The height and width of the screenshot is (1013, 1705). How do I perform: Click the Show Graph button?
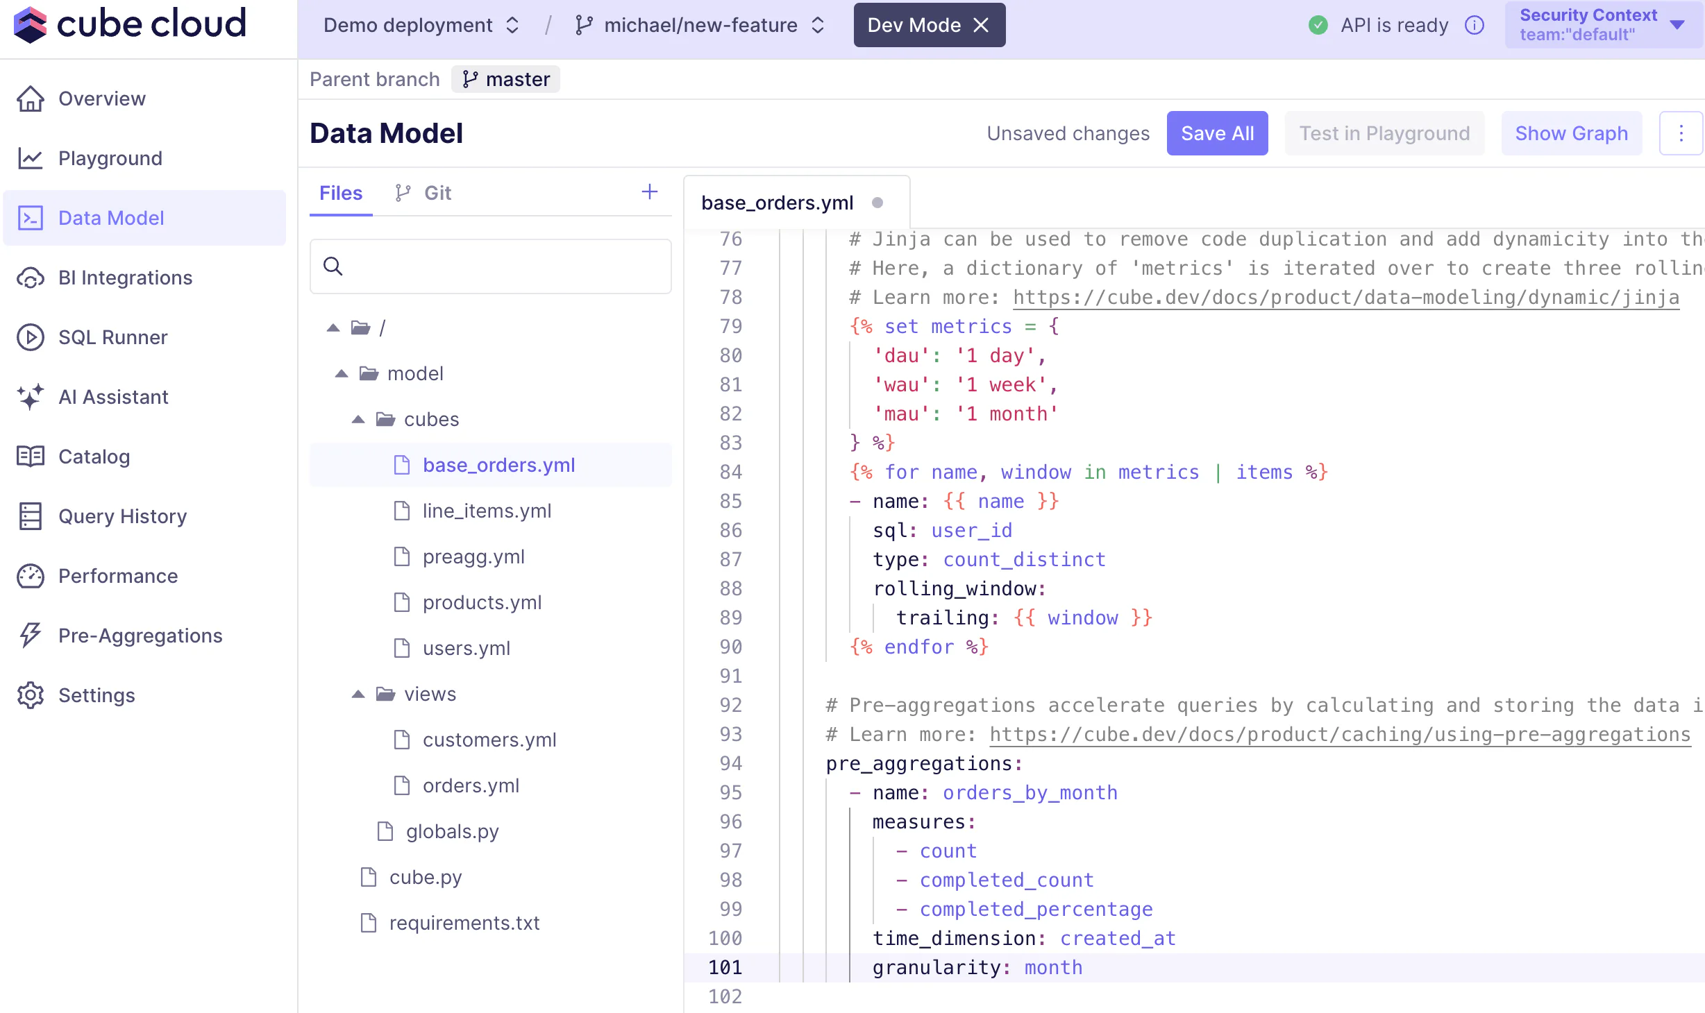pyautogui.click(x=1571, y=133)
